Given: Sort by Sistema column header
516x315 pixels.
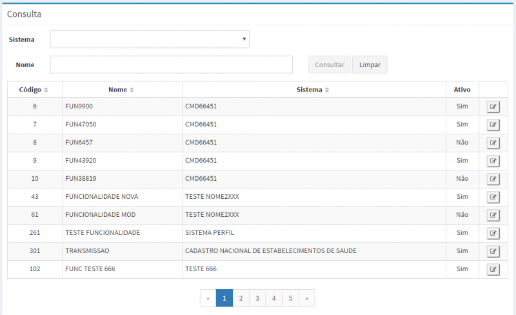Looking at the screenshot, I should [x=313, y=90].
